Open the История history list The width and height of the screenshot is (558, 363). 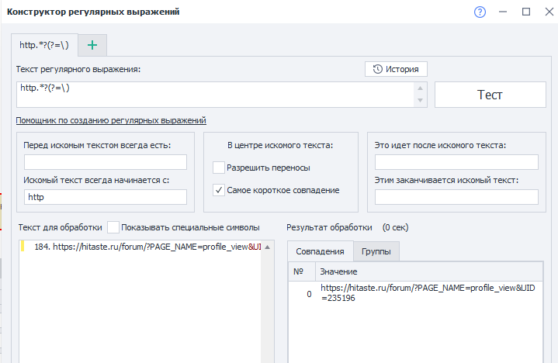tap(396, 69)
